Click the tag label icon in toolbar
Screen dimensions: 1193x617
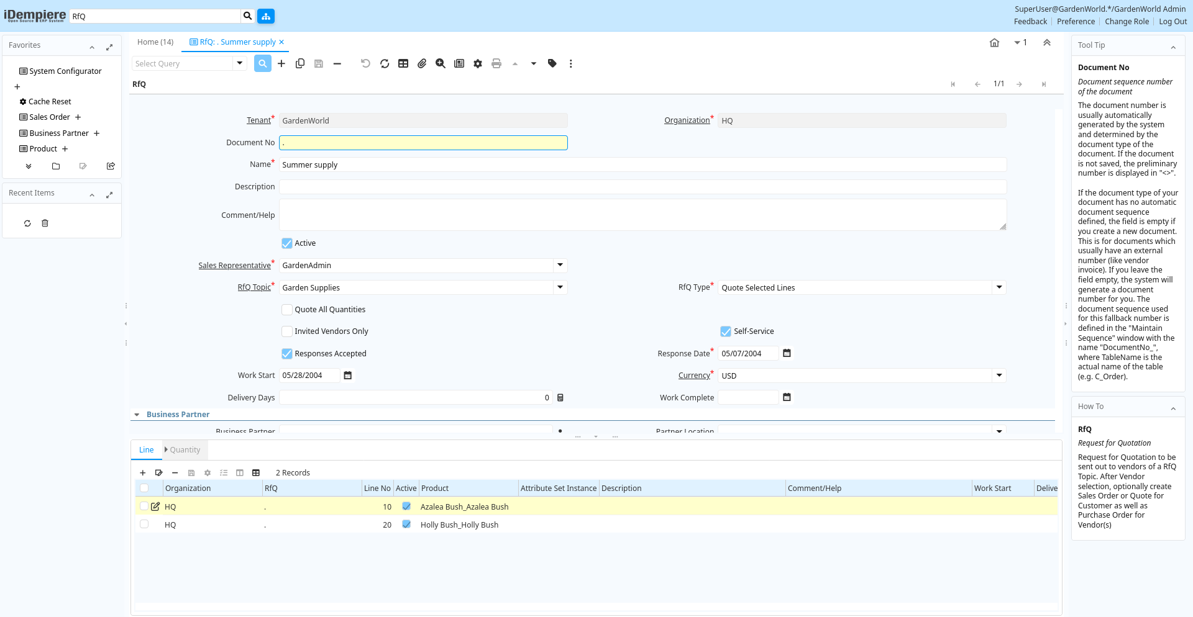[x=552, y=63]
